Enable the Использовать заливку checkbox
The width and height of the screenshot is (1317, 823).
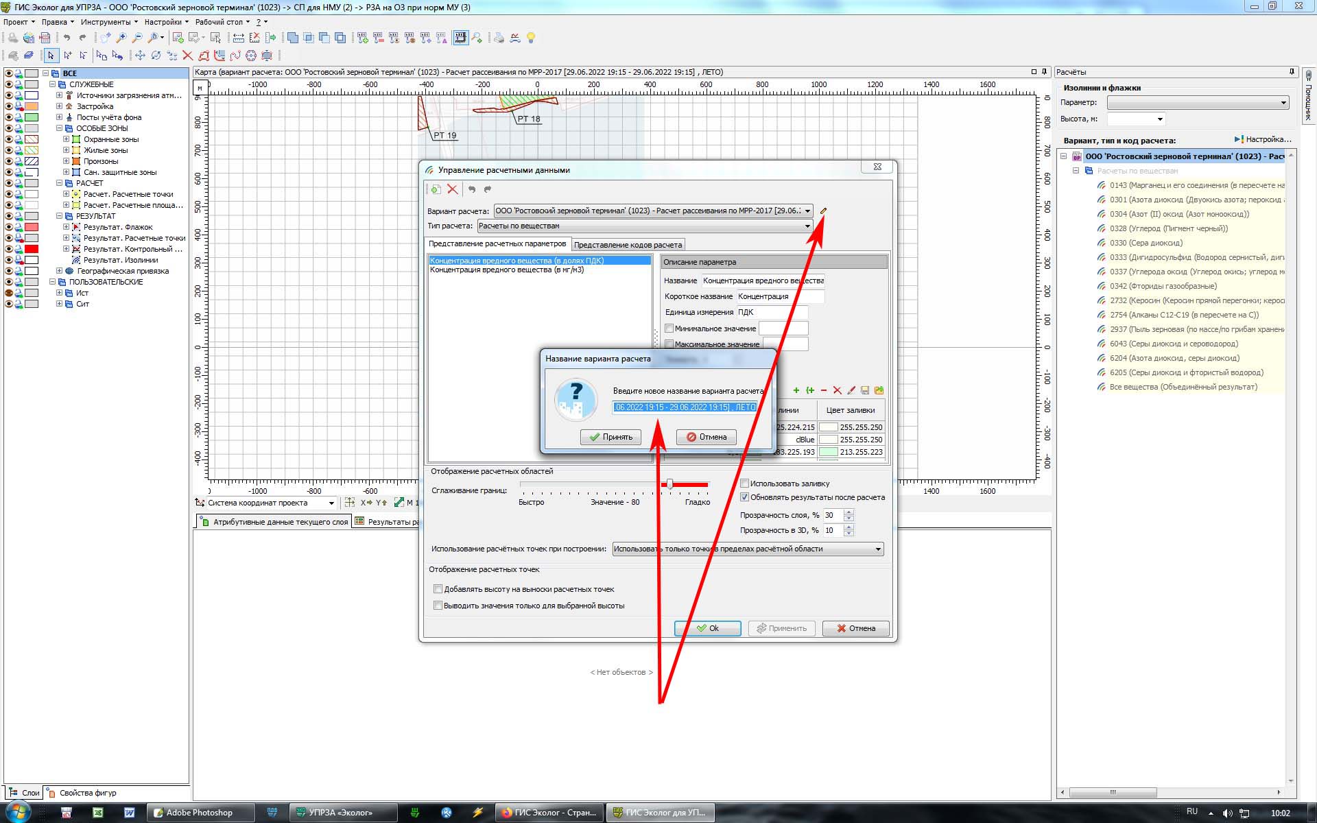744,484
